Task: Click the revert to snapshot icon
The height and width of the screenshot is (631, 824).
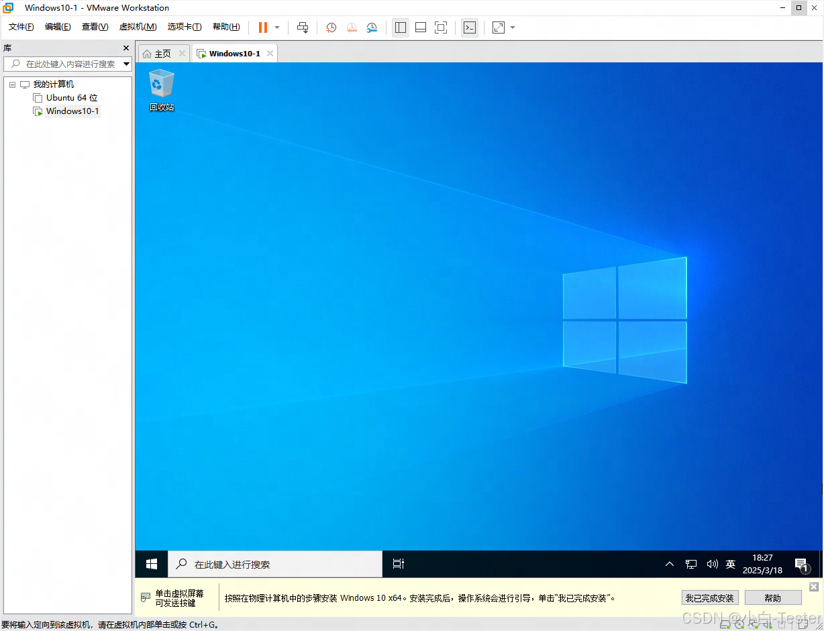Action: tap(352, 27)
